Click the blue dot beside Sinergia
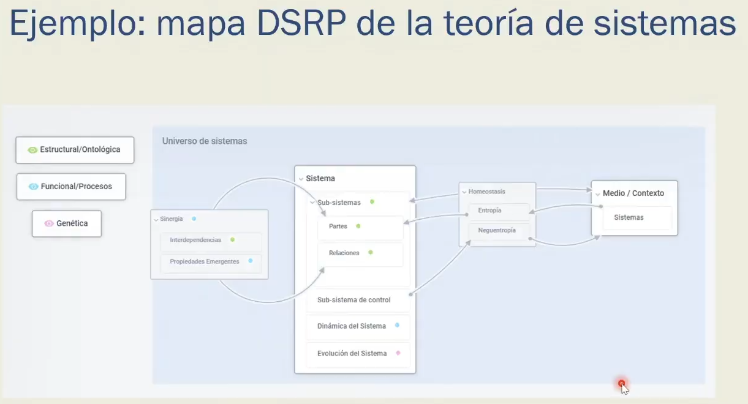748x404 pixels. [194, 219]
